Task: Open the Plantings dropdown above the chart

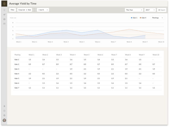Action: point(157,18)
